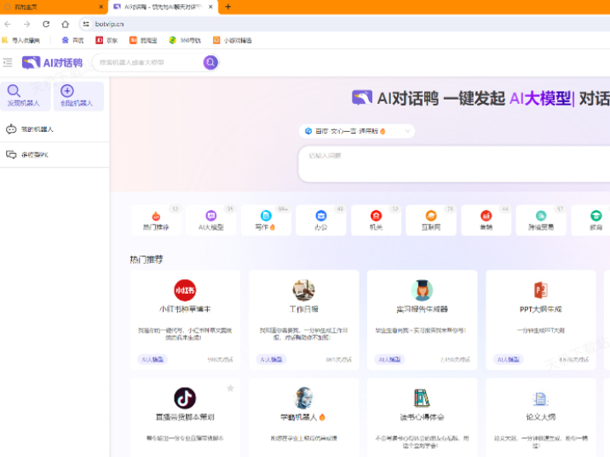The image size is (610, 457).
Task: Open the 小红书 robot card icon
Action: pyautogui.click(x=185, y=290)
